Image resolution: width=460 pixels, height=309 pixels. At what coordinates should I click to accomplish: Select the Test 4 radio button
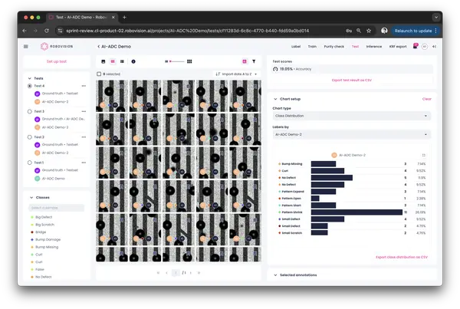[30, 86]
